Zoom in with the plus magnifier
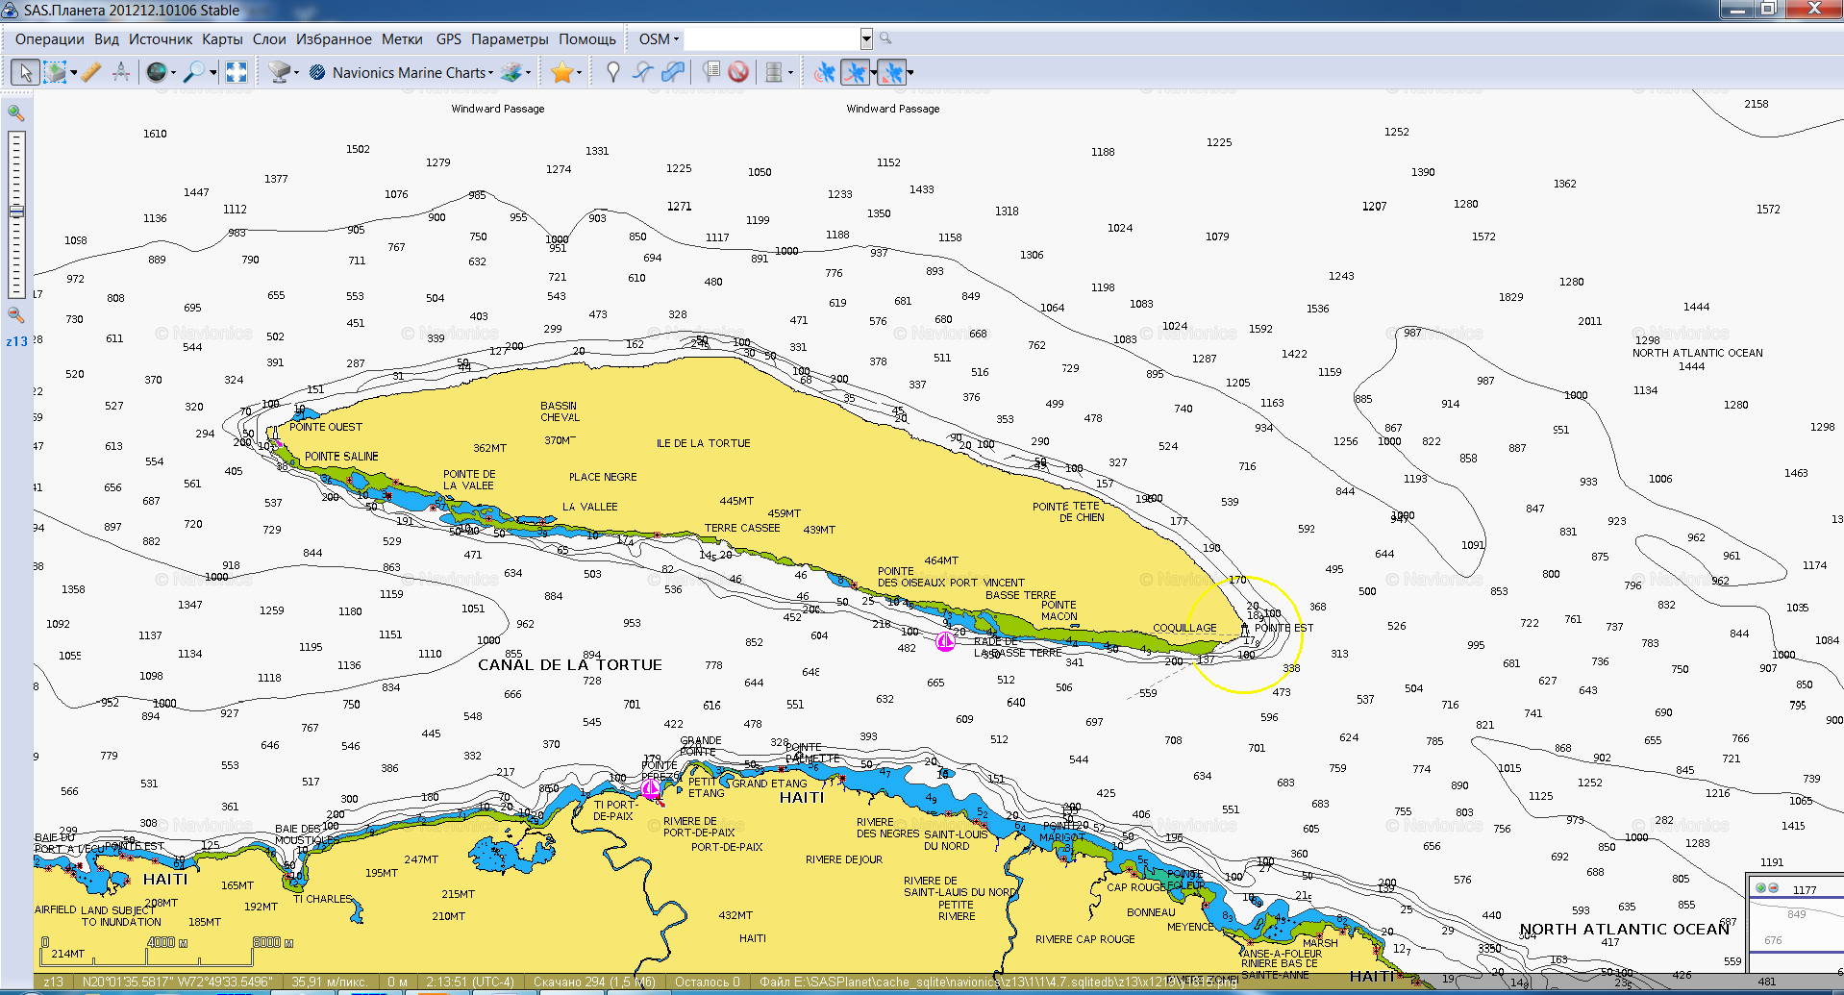The width and height of the screenshot is (1844, 995). [15, 112]
